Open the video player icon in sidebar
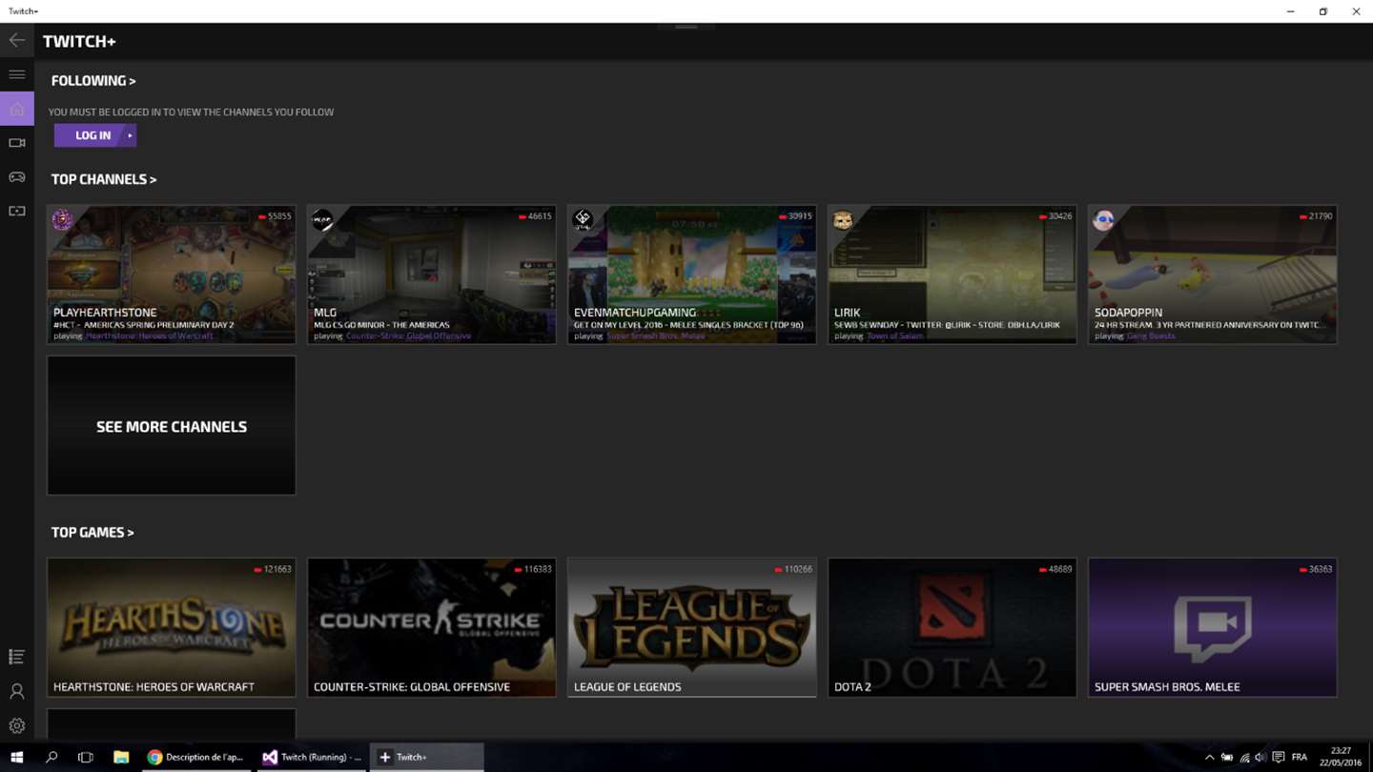This screenshot has height=772, width=1373. tap(16, 212)
